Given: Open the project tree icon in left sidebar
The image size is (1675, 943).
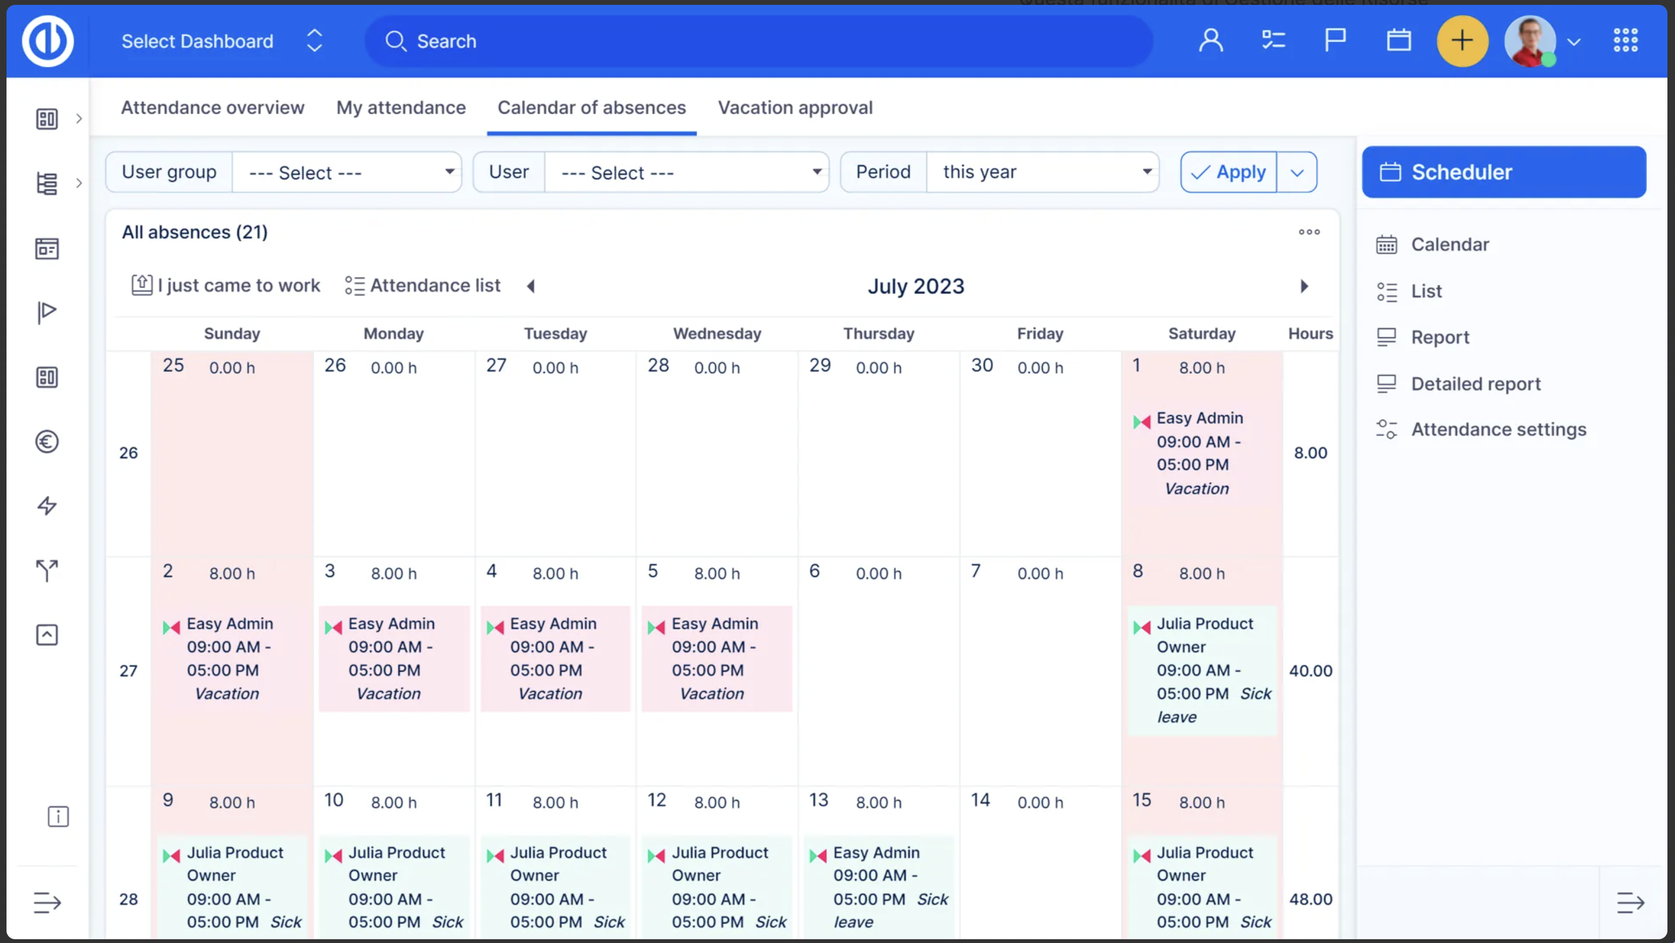Looking at the screenshot, I should (47, 184).
